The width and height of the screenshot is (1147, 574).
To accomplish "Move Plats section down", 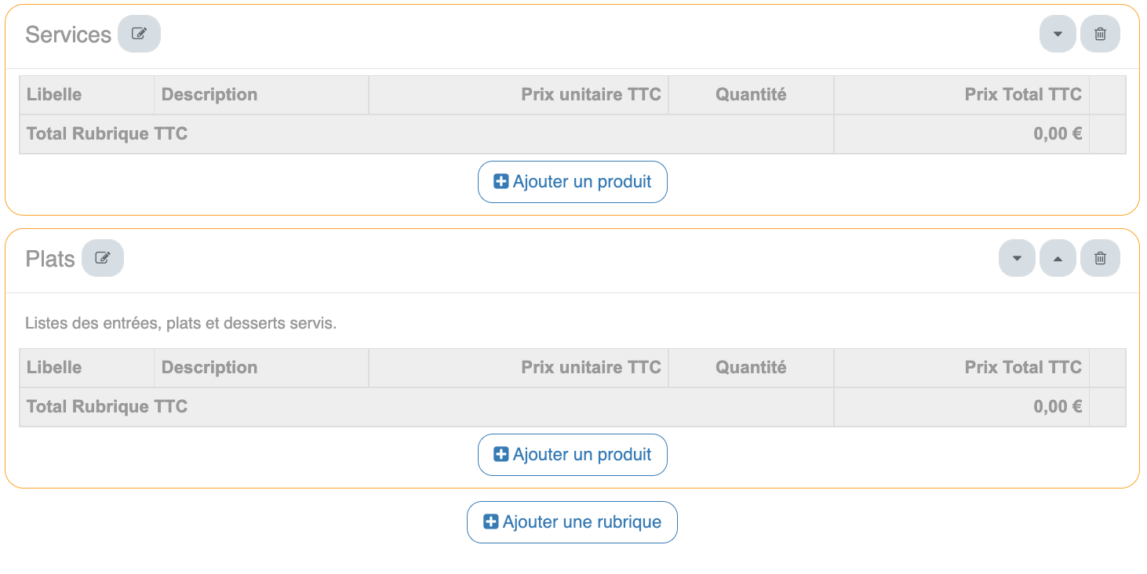I will pos(1017,258).
